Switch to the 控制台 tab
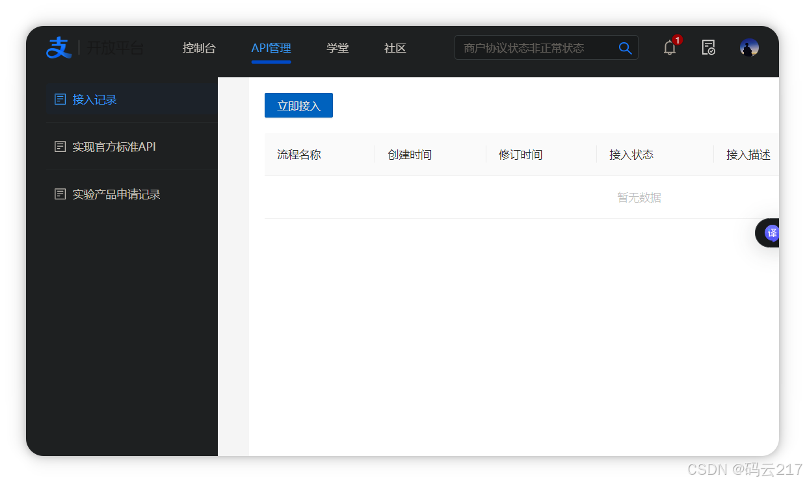Screen dimensions: 805x482 pos(199,48)
